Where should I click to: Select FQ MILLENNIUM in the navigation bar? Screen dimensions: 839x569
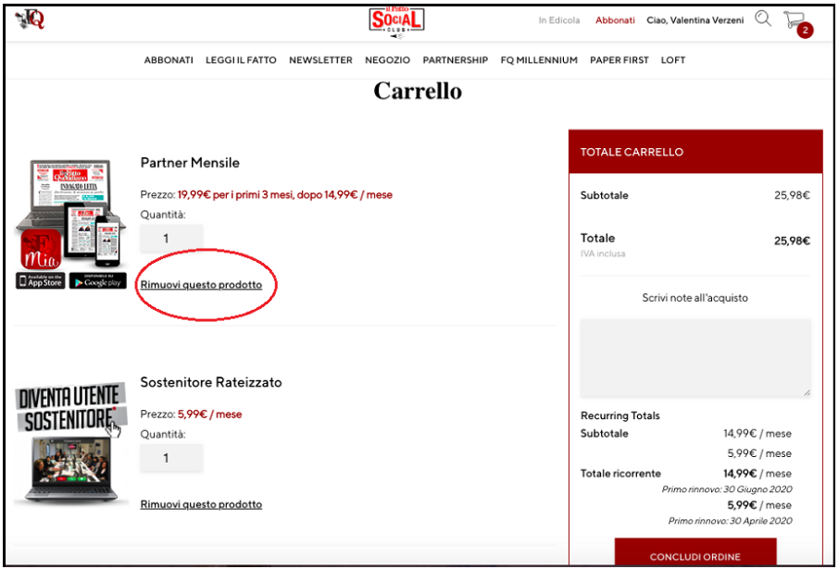click(539, 60)
